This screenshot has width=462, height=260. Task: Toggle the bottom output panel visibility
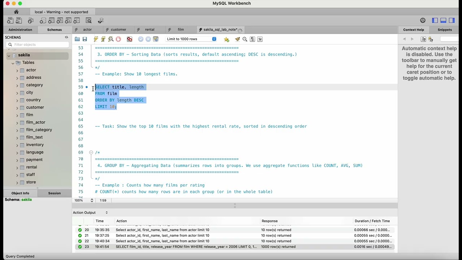click(443, 21)
